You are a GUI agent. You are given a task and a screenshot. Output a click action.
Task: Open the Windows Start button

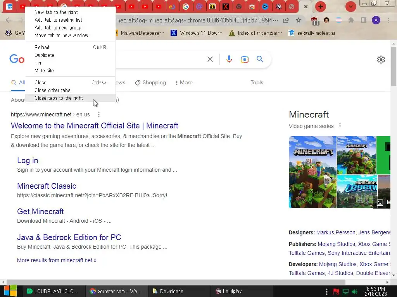coord(10,291)
